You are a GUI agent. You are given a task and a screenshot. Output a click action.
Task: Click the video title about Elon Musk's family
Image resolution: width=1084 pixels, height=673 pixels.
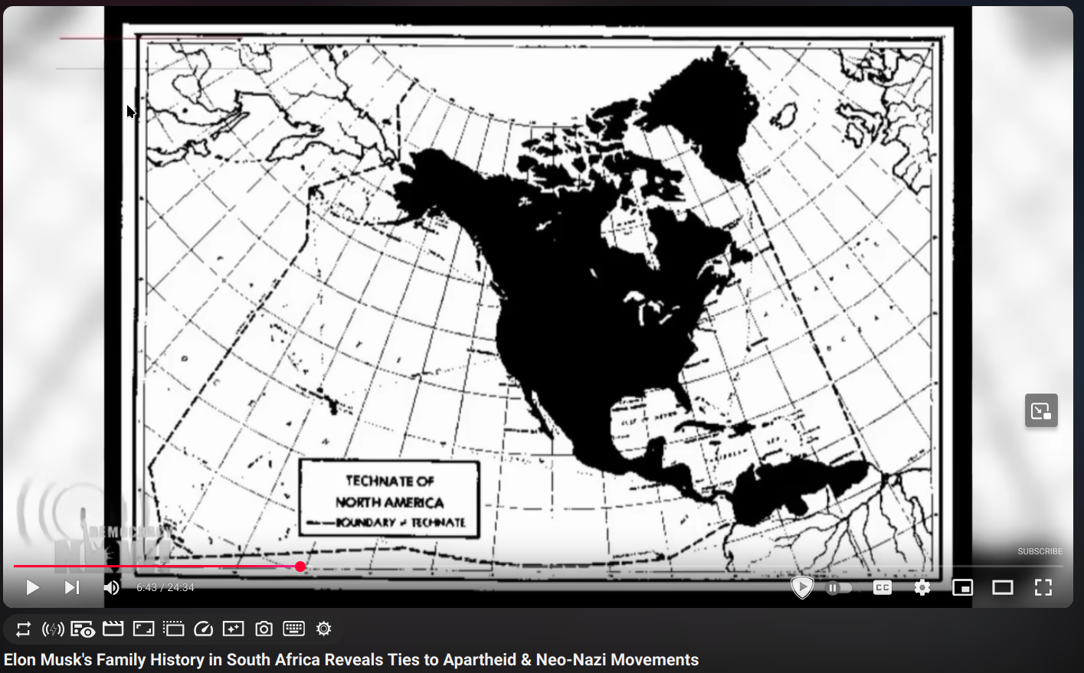[352, 660]
